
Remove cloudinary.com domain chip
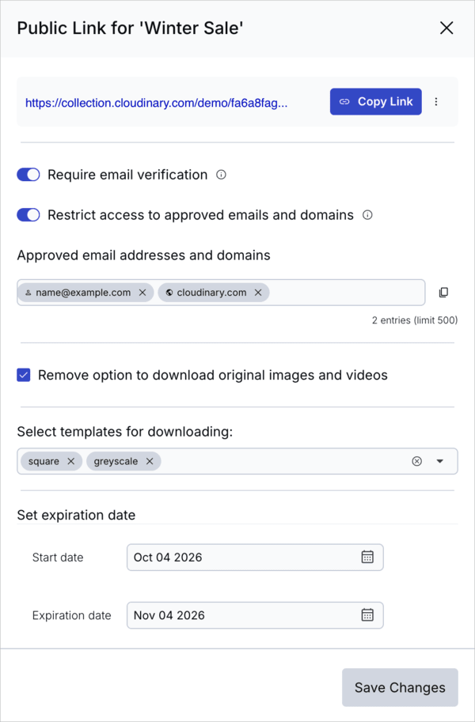tap(258, 293)
